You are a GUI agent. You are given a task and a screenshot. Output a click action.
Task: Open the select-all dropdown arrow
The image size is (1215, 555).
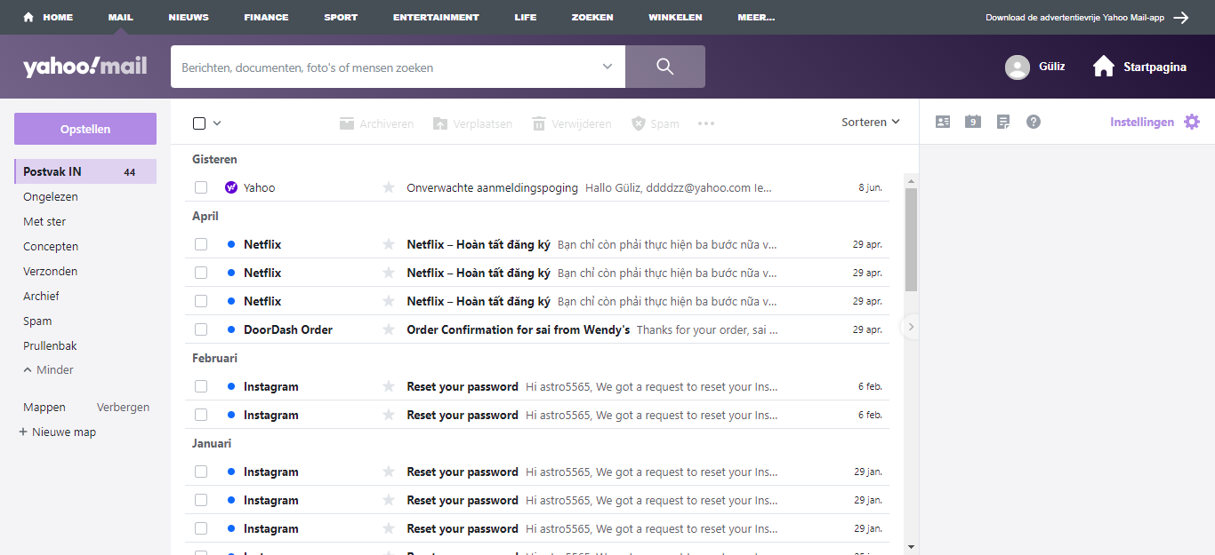click(217, 123)
